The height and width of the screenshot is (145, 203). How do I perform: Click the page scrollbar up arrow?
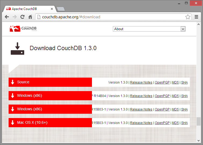198,24
